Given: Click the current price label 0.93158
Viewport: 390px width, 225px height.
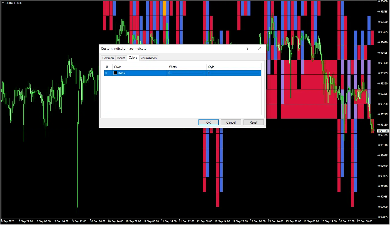Looking at the screenshot, I should click(383, 131).
